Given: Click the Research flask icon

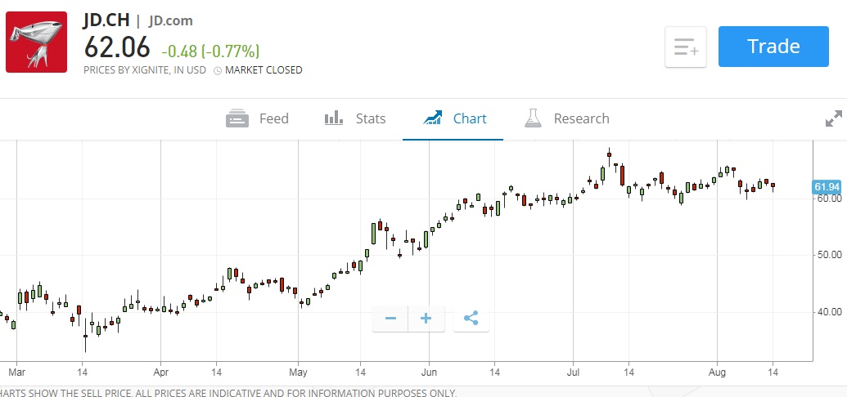Looking at the screenshot, I should 534,118.
